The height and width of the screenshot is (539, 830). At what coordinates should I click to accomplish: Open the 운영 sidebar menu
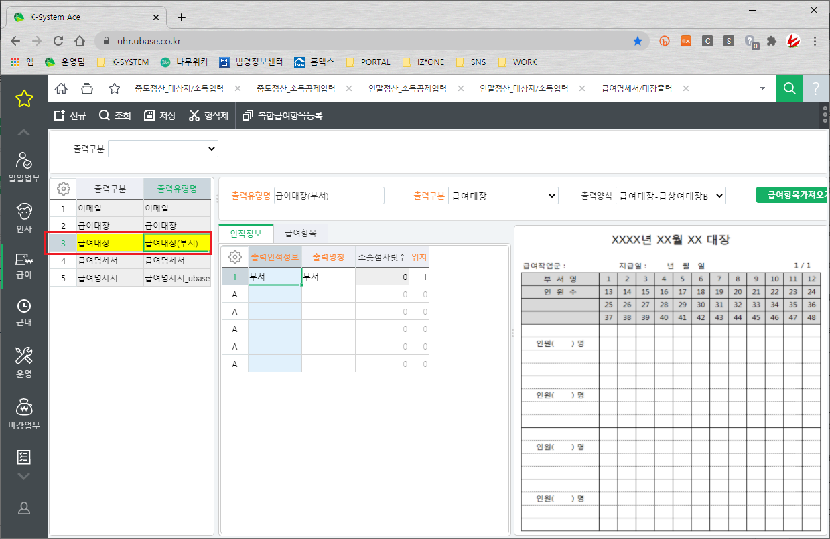24,364
